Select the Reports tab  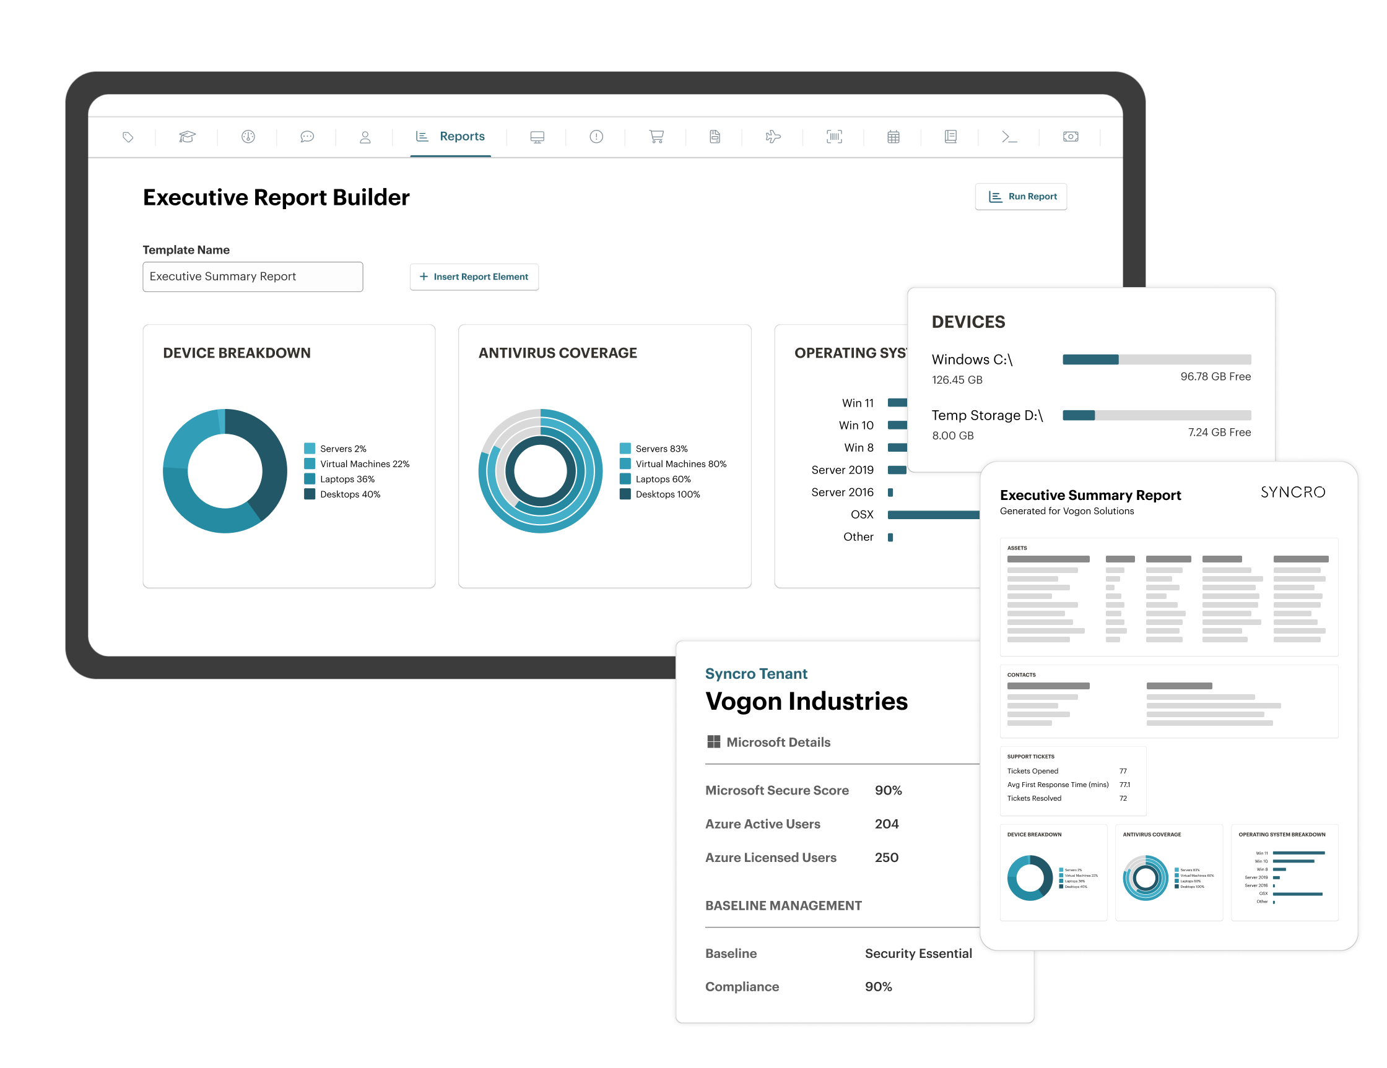(450, 136)
